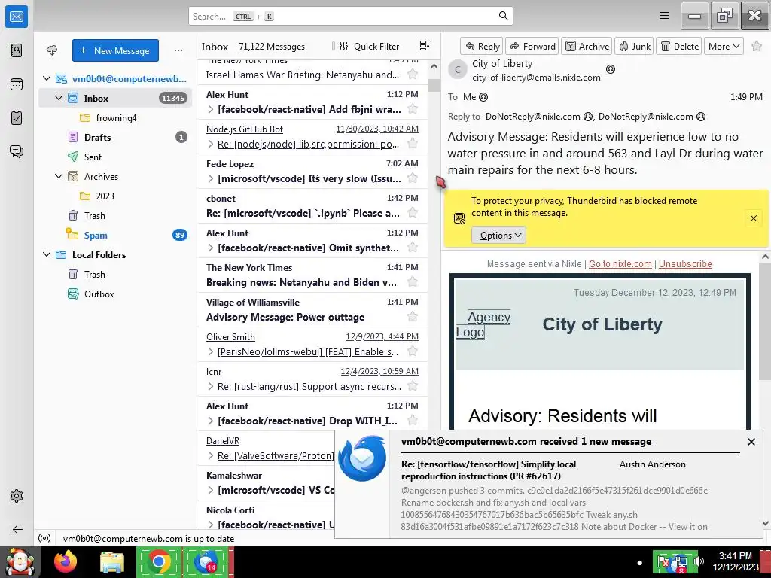The height and width of the screenshot is (578, 771).
Task: Click the search magnifier icon
Action: point(503,16)
